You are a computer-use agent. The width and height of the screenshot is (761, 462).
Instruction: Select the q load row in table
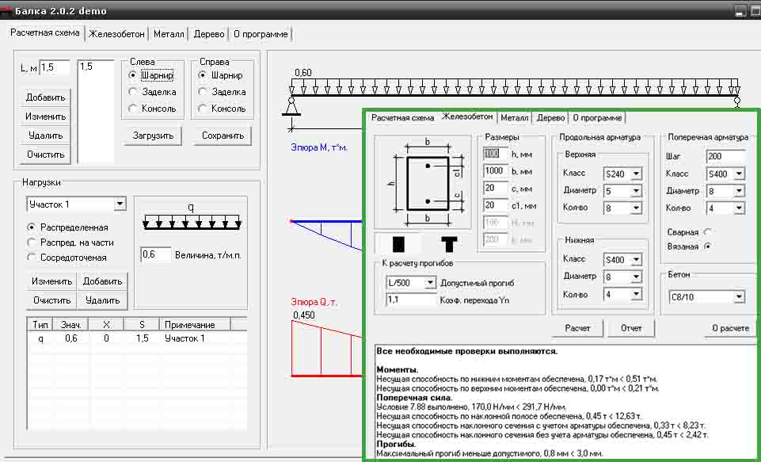[137, 338]
